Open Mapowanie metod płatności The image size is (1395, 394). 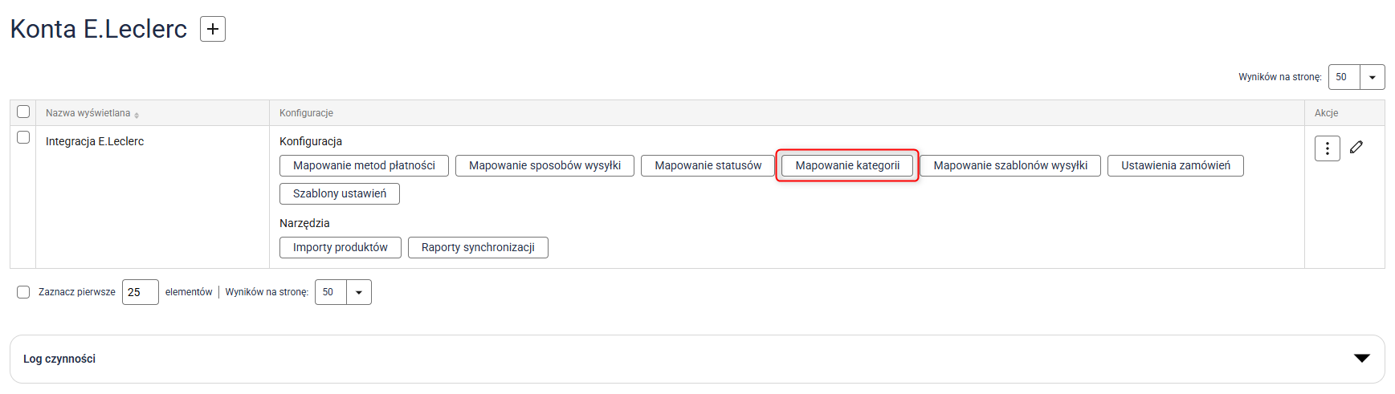tap(364, 165)
